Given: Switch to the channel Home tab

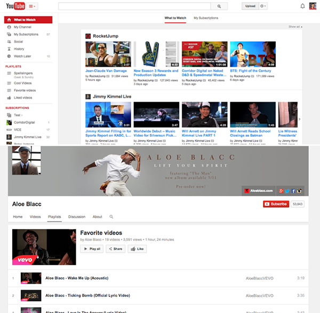Looking at the screenshot, I should [x=18, y=217].
